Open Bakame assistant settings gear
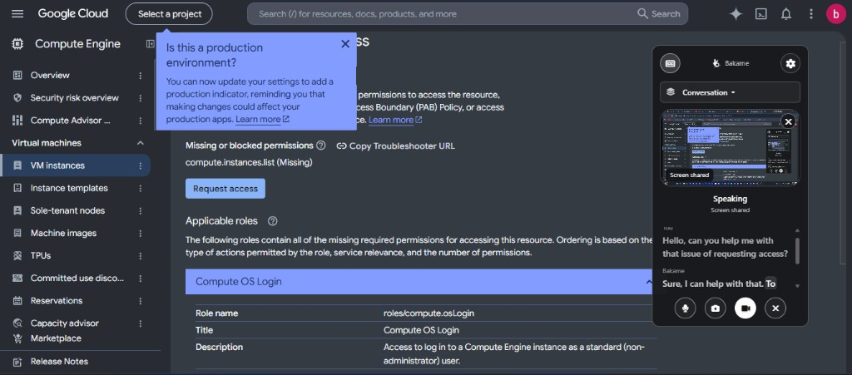The width and height of the screenshot is (852, 375). click(x=790, y=63)
